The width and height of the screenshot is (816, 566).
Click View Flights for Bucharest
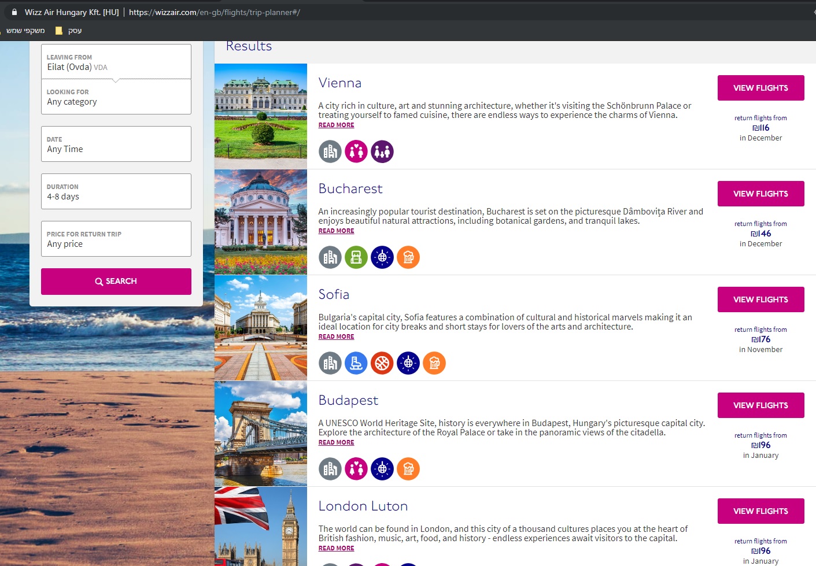[x=761, y=194]
